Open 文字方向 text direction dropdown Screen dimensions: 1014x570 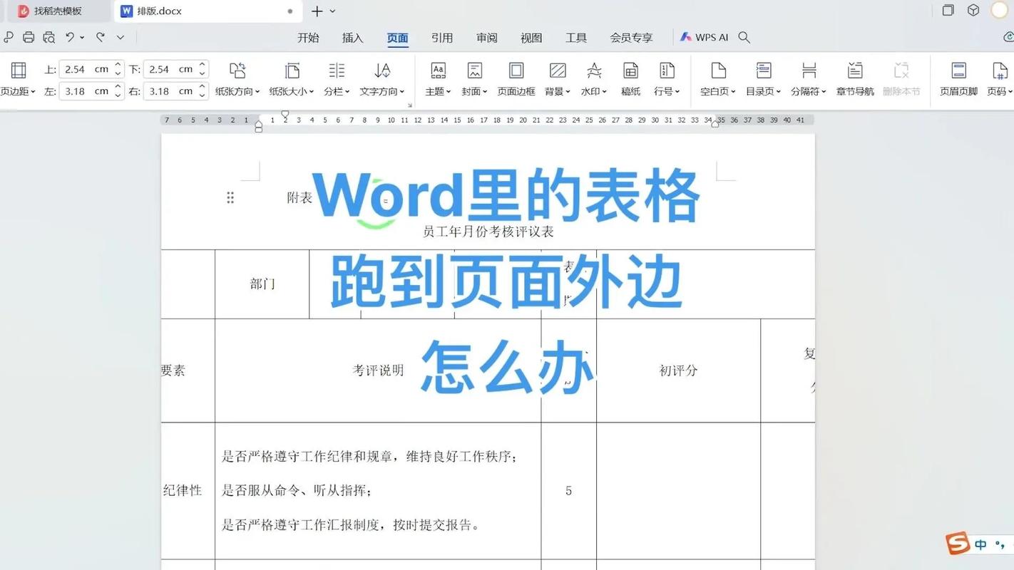click(382, 78)
